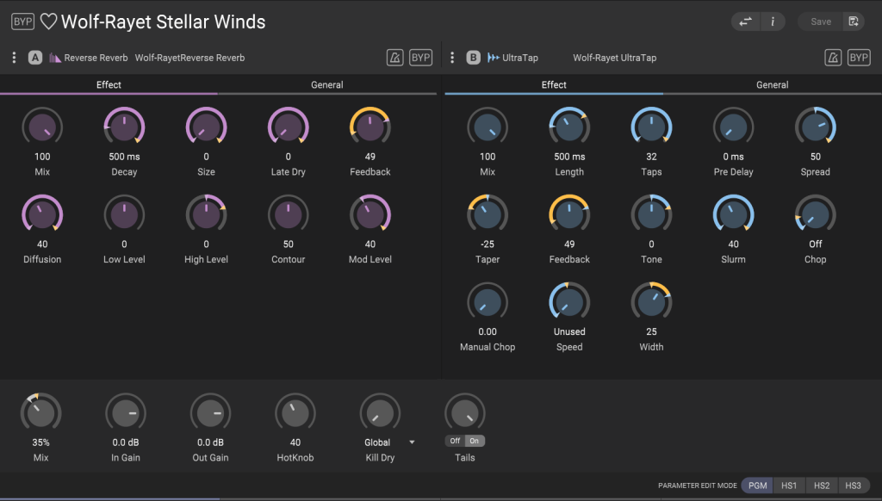The width and height of the screenshot is (882, 501).
Task: Click the UltraTap tempo metronome icon
Action: (833, 58)
